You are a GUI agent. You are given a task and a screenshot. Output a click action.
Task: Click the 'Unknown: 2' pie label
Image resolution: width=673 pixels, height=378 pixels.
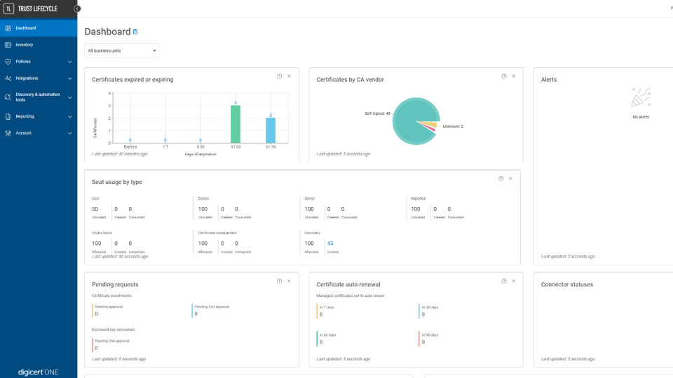[453, 127]
